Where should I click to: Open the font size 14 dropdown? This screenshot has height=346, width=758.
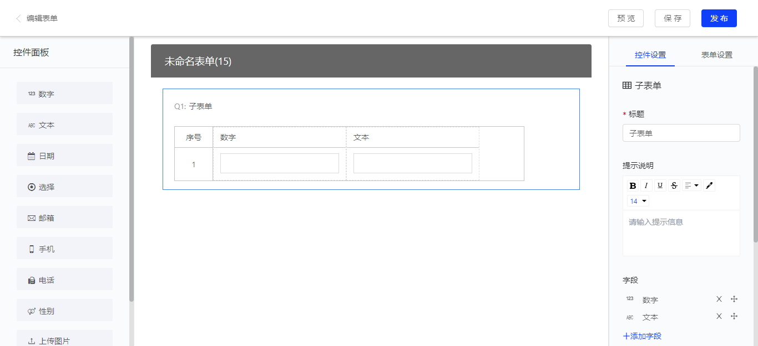[x=638, y=201]
